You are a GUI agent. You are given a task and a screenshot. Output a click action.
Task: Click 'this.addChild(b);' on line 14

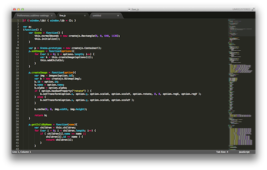pos(52,60)
